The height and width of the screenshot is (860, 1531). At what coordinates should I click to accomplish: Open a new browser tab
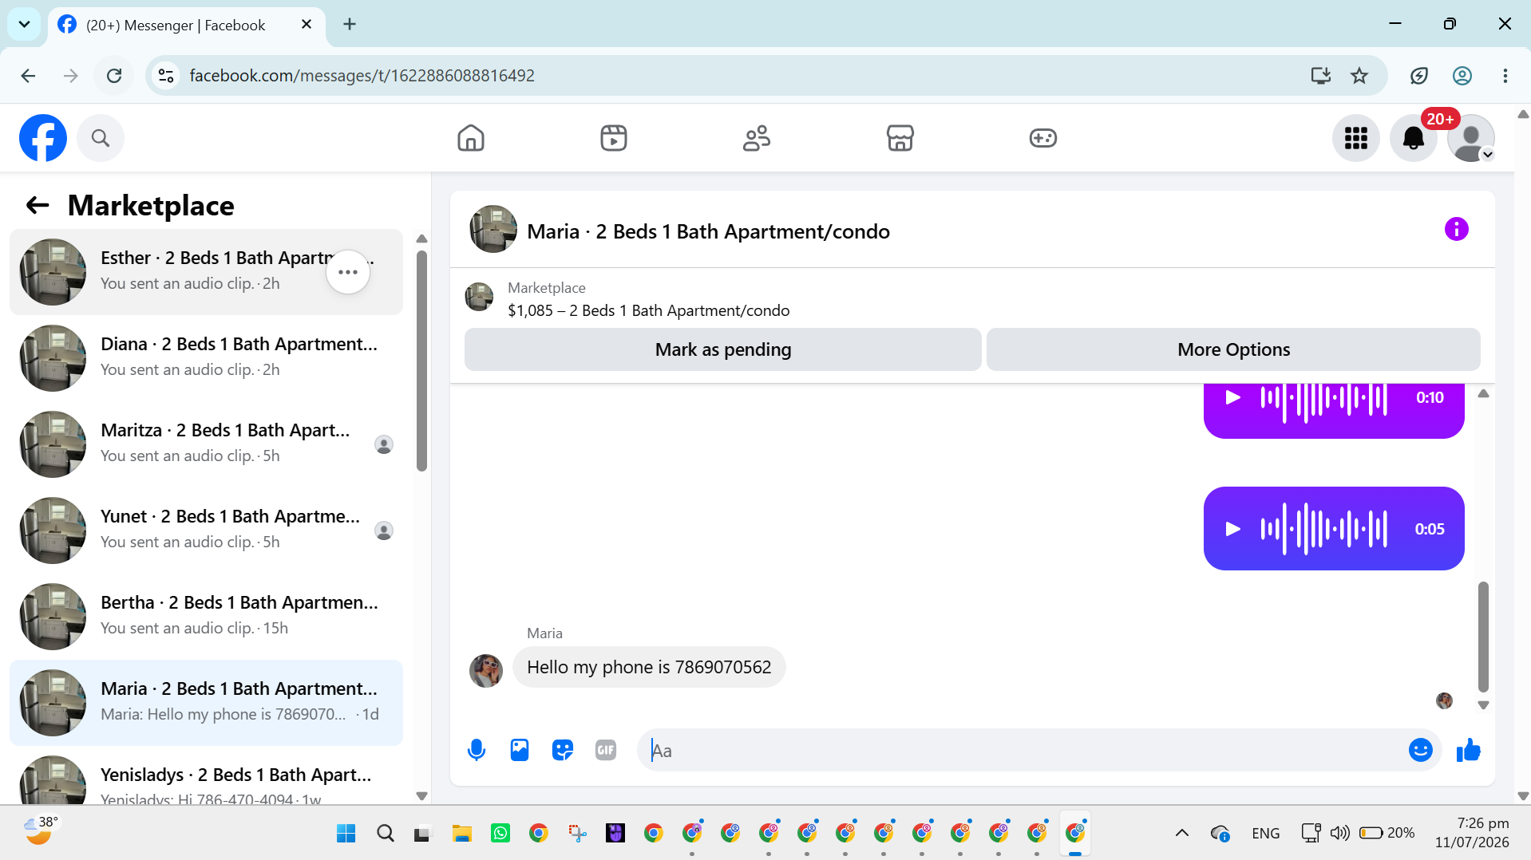point(350,24)
